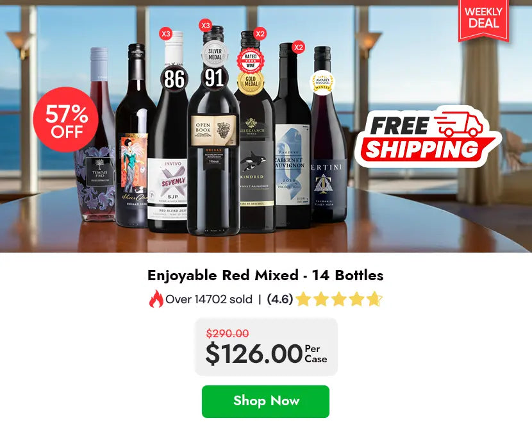The width and height of the screenshot is (532, 436).
Task: Click the 57% OFF red circle badge
Action: pyautogui.click(x=66, y=119)
